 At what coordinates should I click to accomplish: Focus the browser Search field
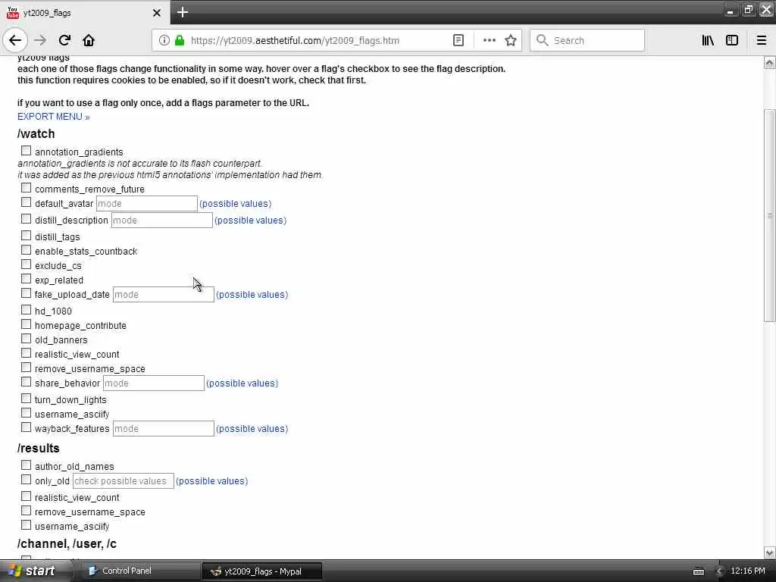click(x=587, y=41)
